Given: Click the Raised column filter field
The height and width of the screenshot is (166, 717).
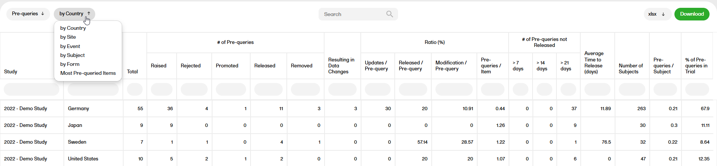Looking at the screenshot, I should tap(161, 89).
